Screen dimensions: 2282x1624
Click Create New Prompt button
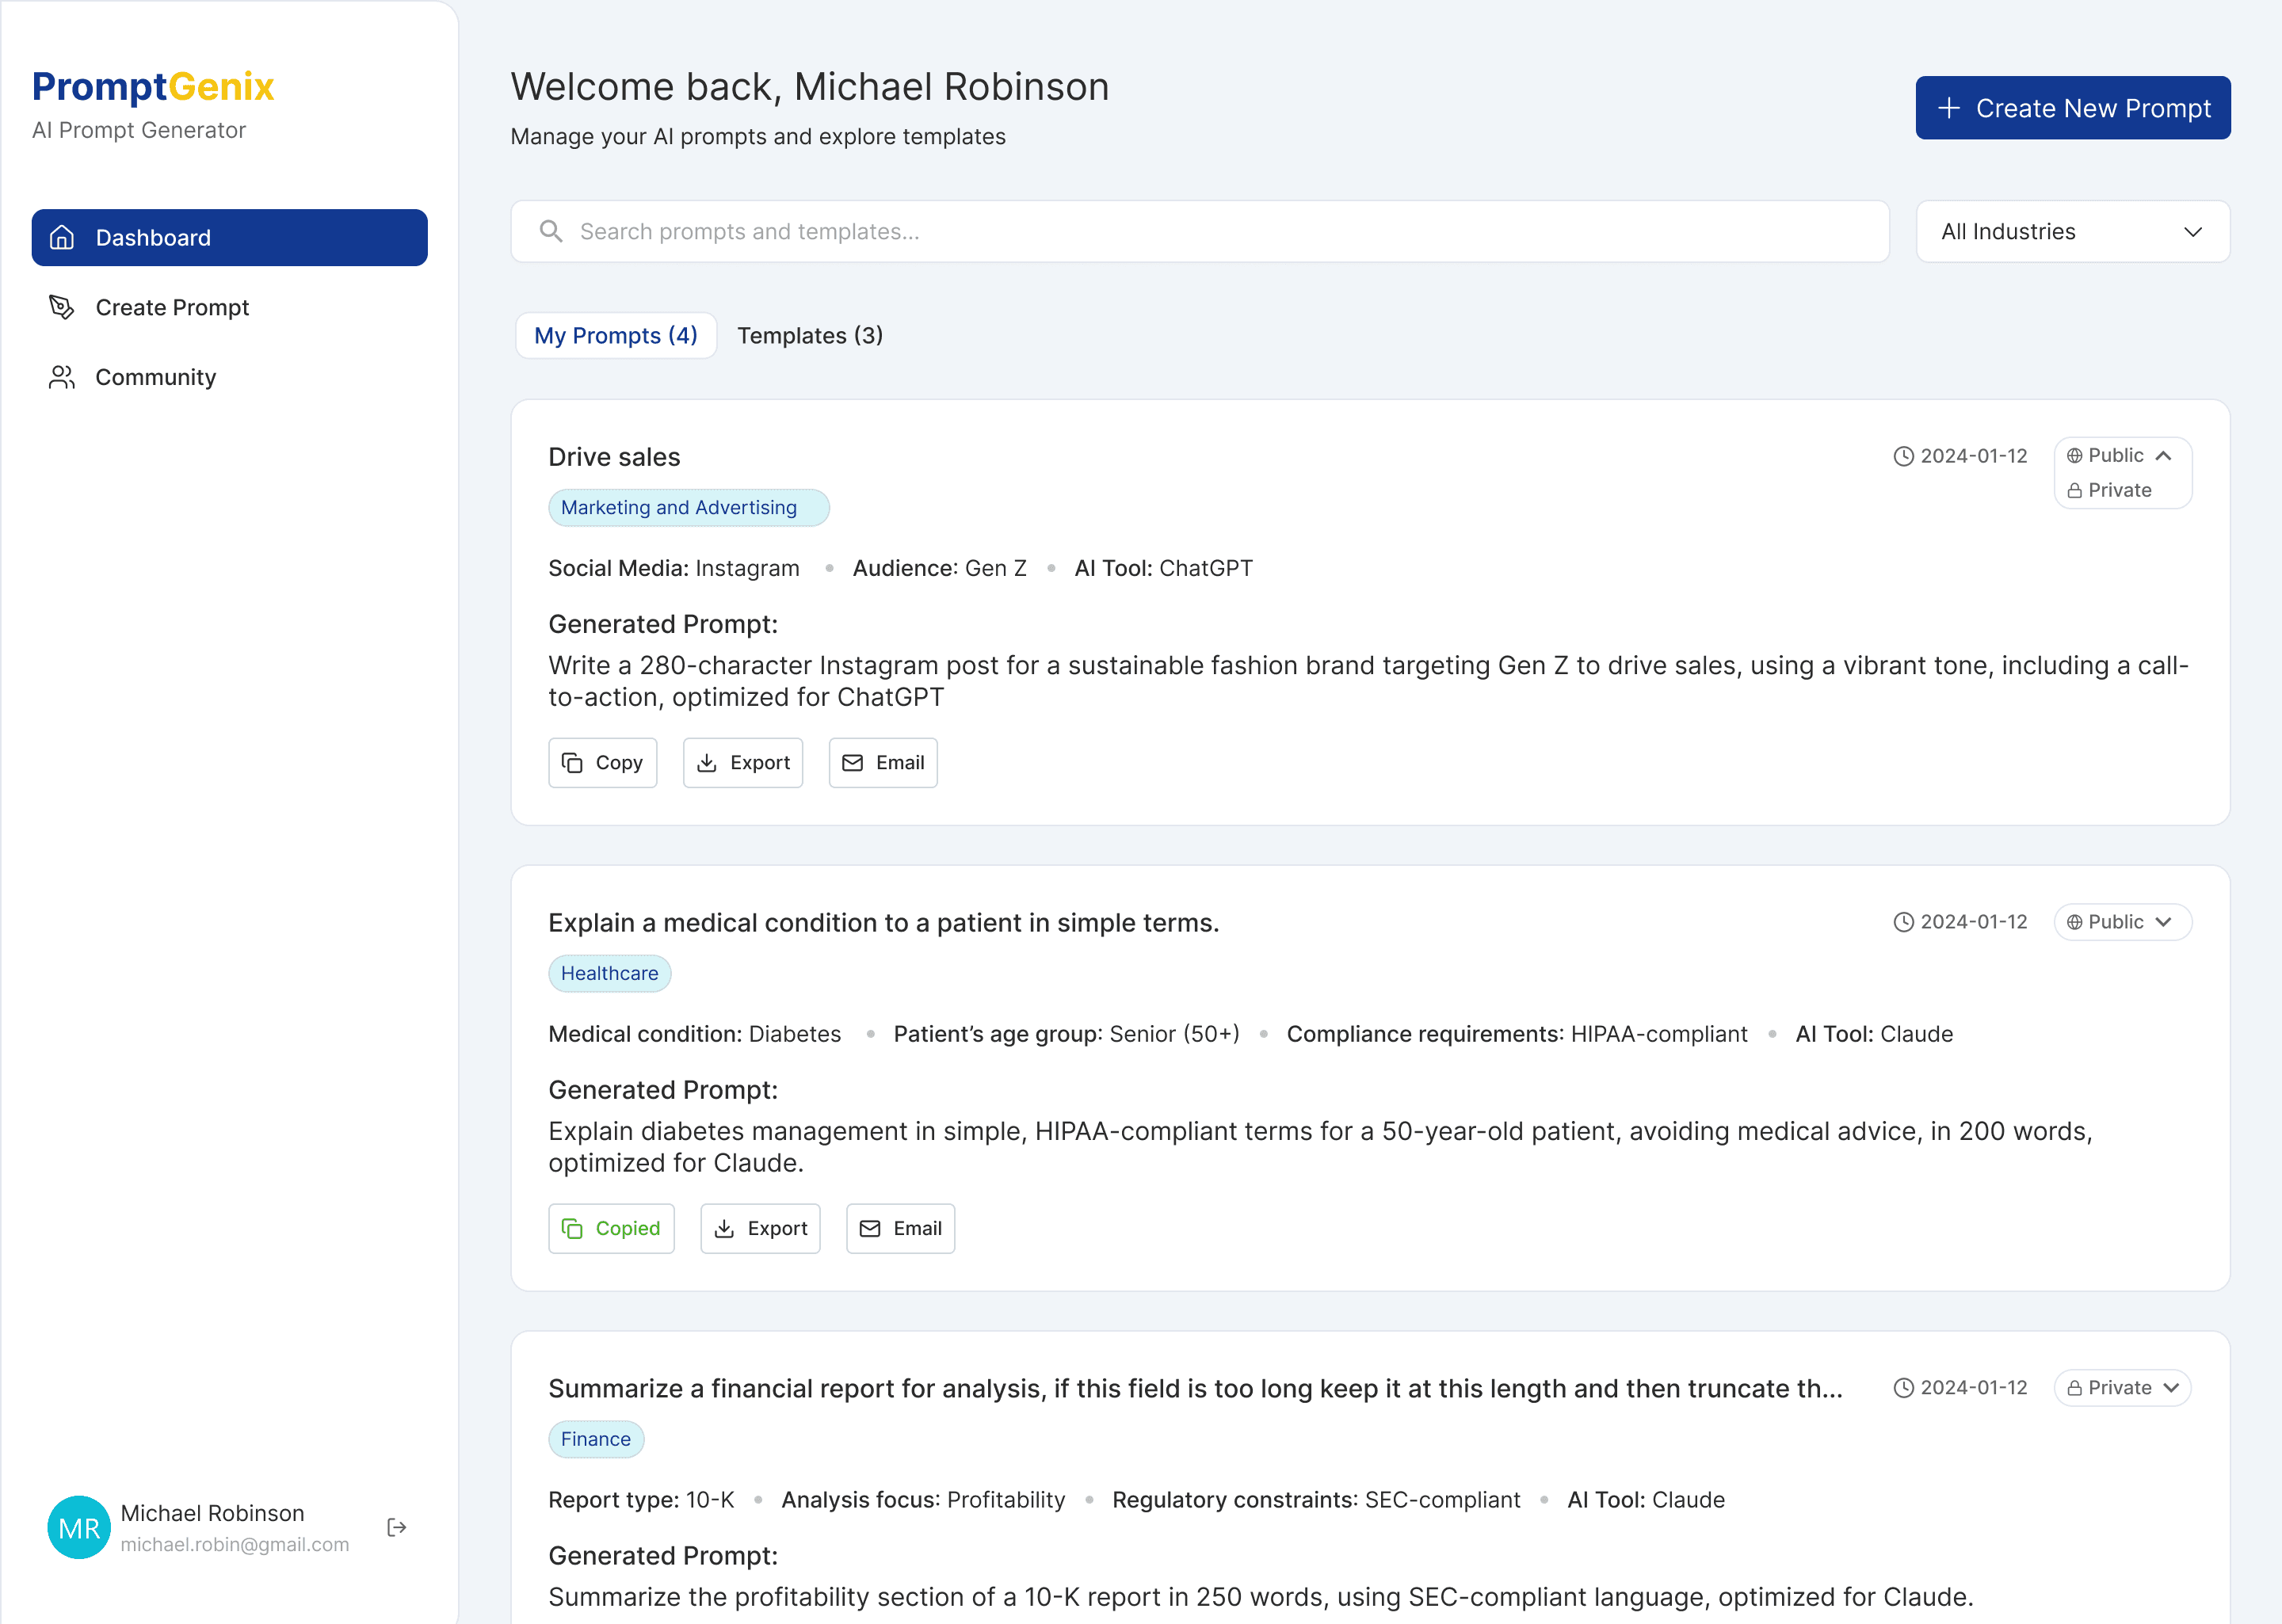[2072, 108]
